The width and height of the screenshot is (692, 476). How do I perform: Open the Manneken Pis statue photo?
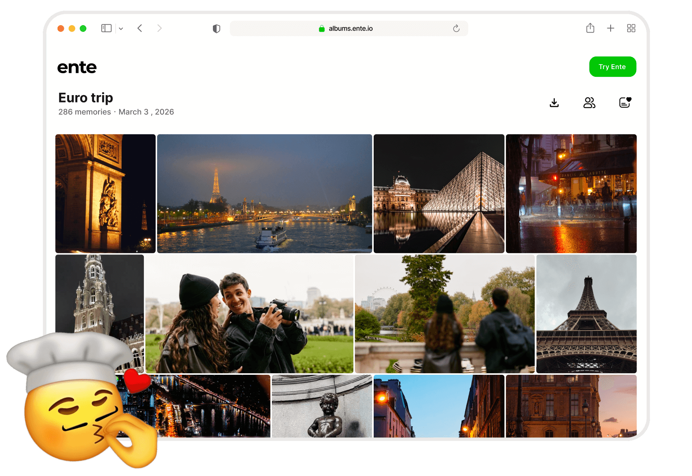pyautogui.click(x=322, y=406)
